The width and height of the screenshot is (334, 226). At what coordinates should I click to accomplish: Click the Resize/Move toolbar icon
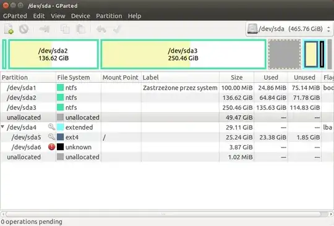point(45,29)
